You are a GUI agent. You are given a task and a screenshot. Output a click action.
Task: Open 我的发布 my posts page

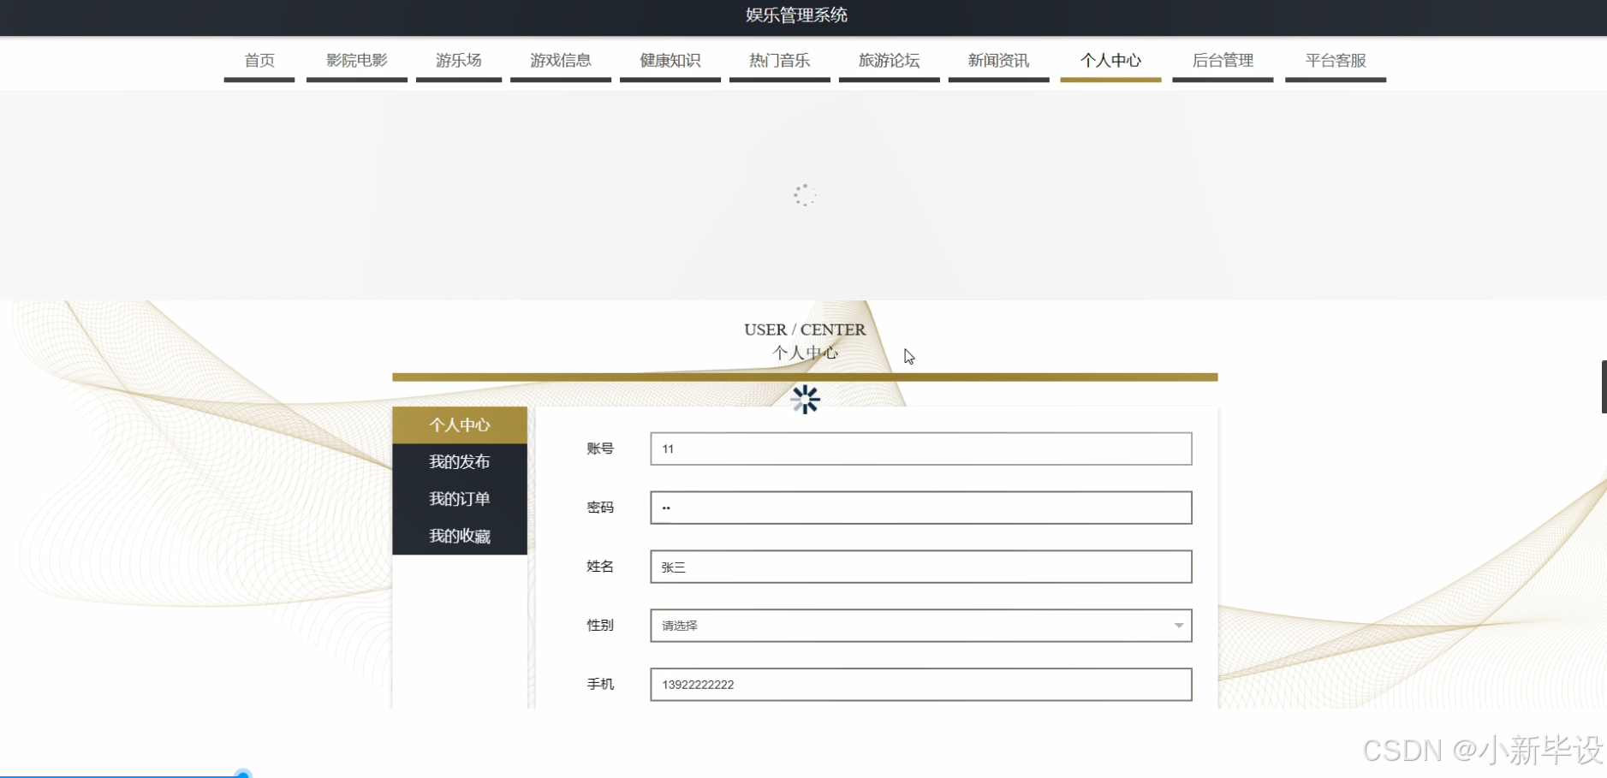tap(459, 461)
